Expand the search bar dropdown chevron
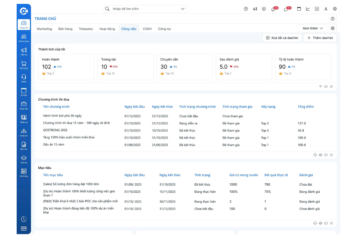 [x=183, y=9]
